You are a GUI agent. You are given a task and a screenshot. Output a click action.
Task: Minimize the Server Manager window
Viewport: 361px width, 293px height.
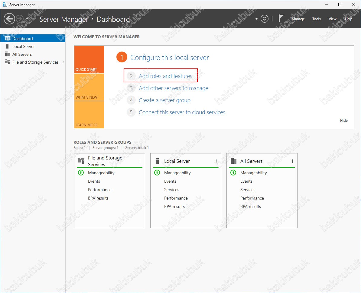point(326,5)
